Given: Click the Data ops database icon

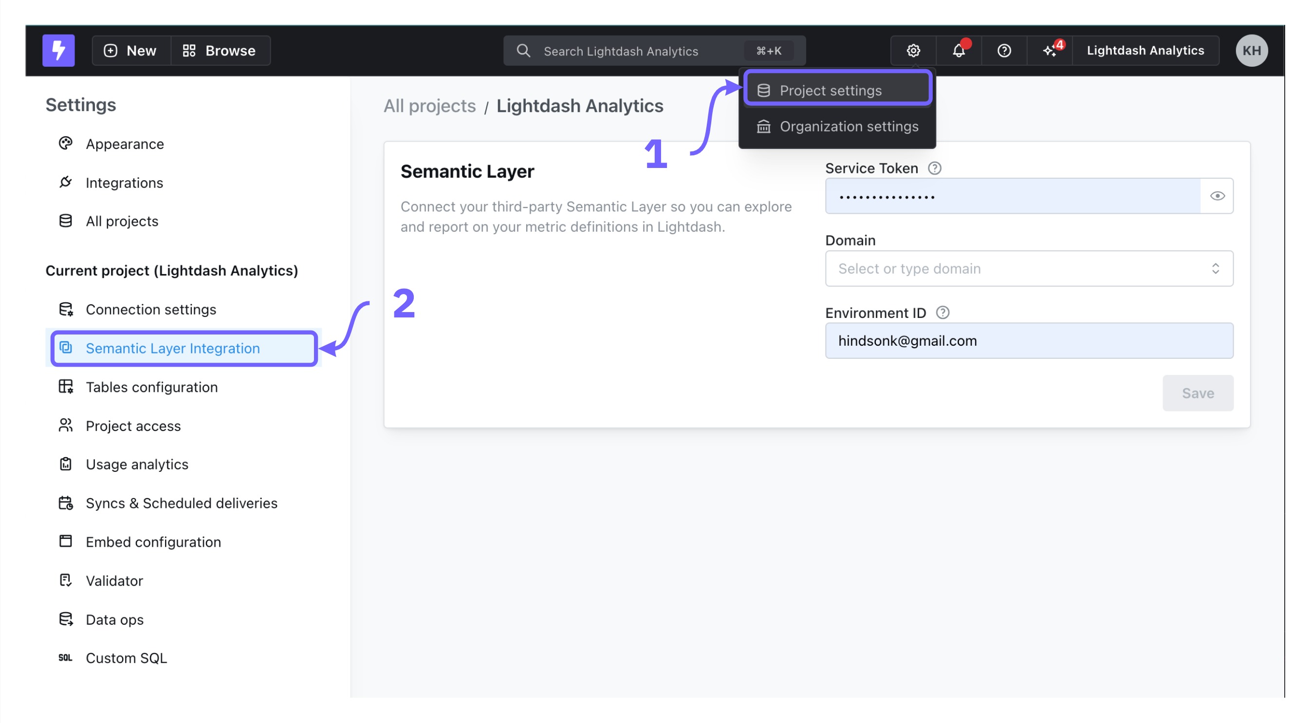Looking at the screenshot, I should tap(66, 619).
